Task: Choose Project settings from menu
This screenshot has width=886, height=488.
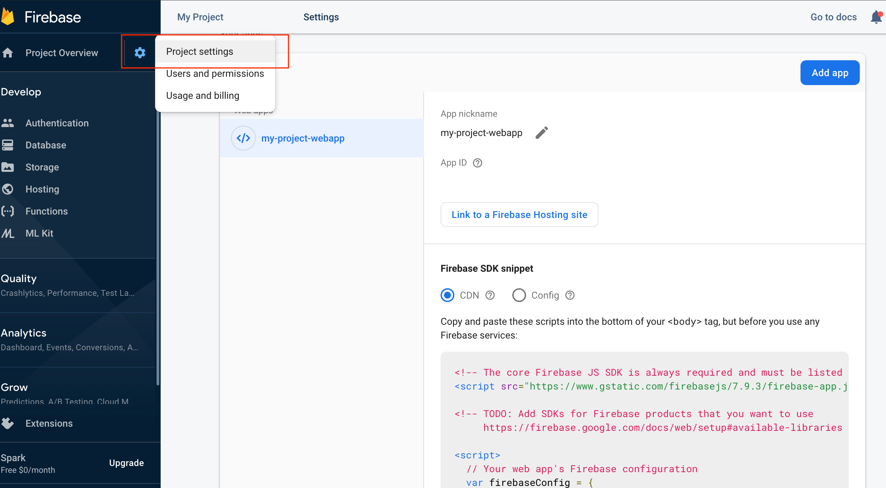Action: pyautogui.click(x=215, y=51)
